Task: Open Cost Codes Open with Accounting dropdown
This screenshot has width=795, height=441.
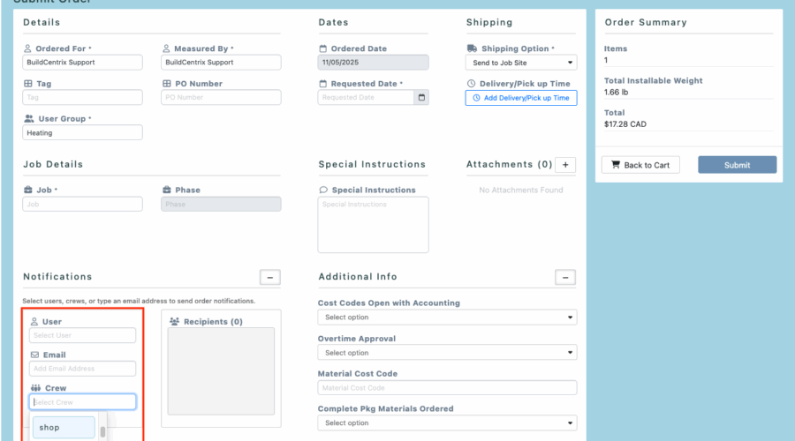Action: pos(447,318)
